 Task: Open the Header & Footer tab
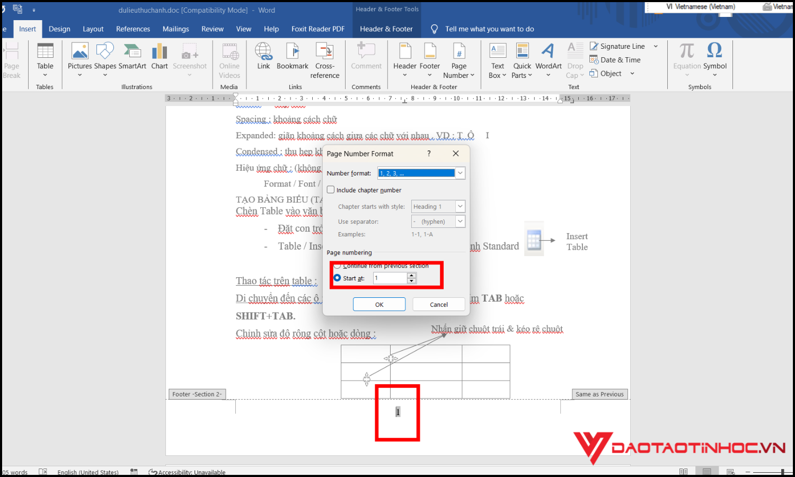click(386, 29)
